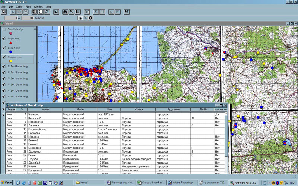
Task: Click the Select All records icon
Action: [34, 12]
